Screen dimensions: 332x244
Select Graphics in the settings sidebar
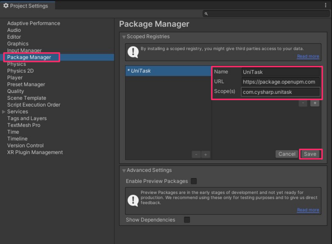[18, 43]
